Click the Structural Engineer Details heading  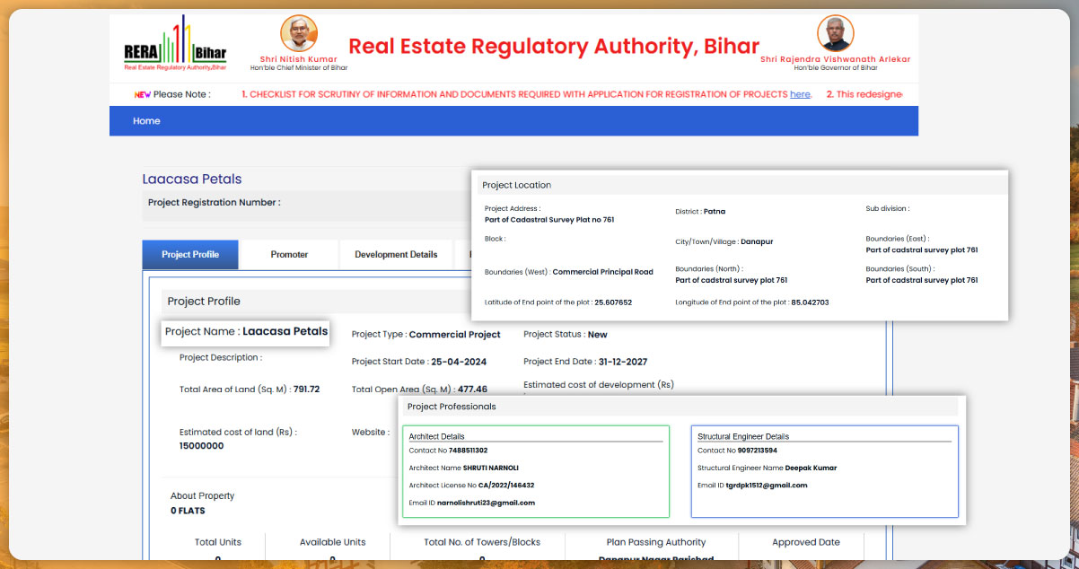tap(743, 436)
